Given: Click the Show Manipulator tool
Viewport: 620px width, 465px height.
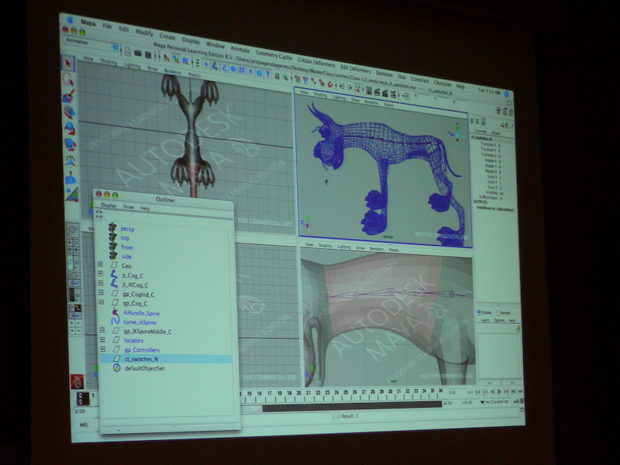Looking at the screenshot, I should (72, 195).
